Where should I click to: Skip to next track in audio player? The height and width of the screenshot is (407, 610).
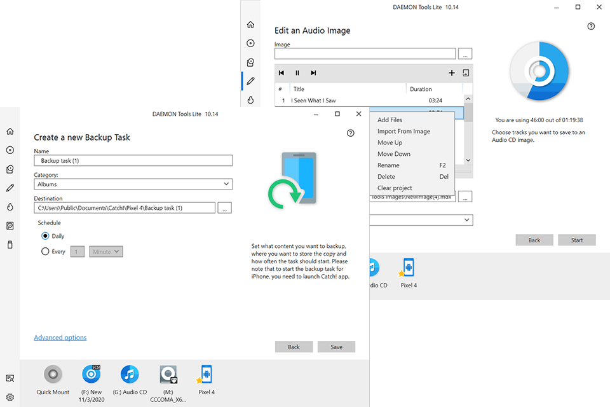[313, 73]
